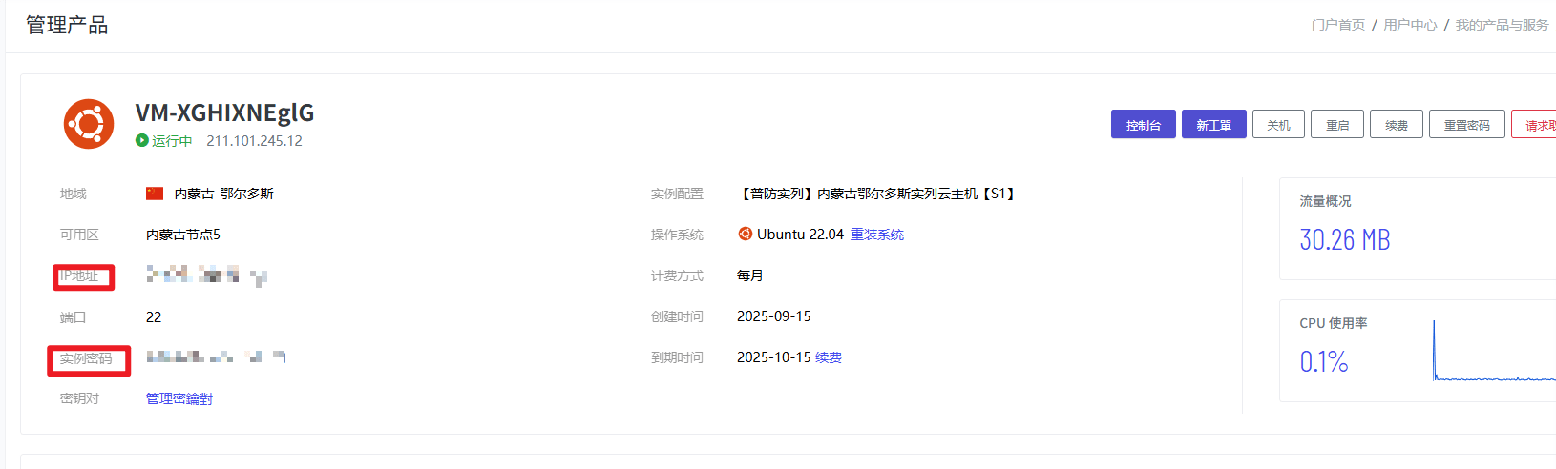Click the large Ubuntu logo icon

click(x=89, y=124)
